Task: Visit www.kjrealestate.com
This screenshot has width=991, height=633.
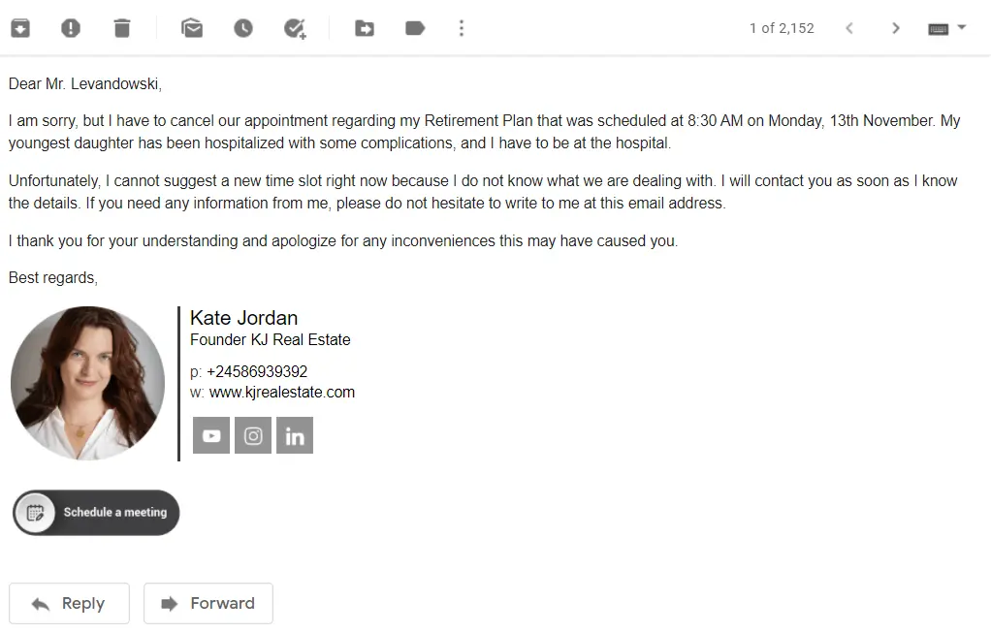Action: point(281,392)
